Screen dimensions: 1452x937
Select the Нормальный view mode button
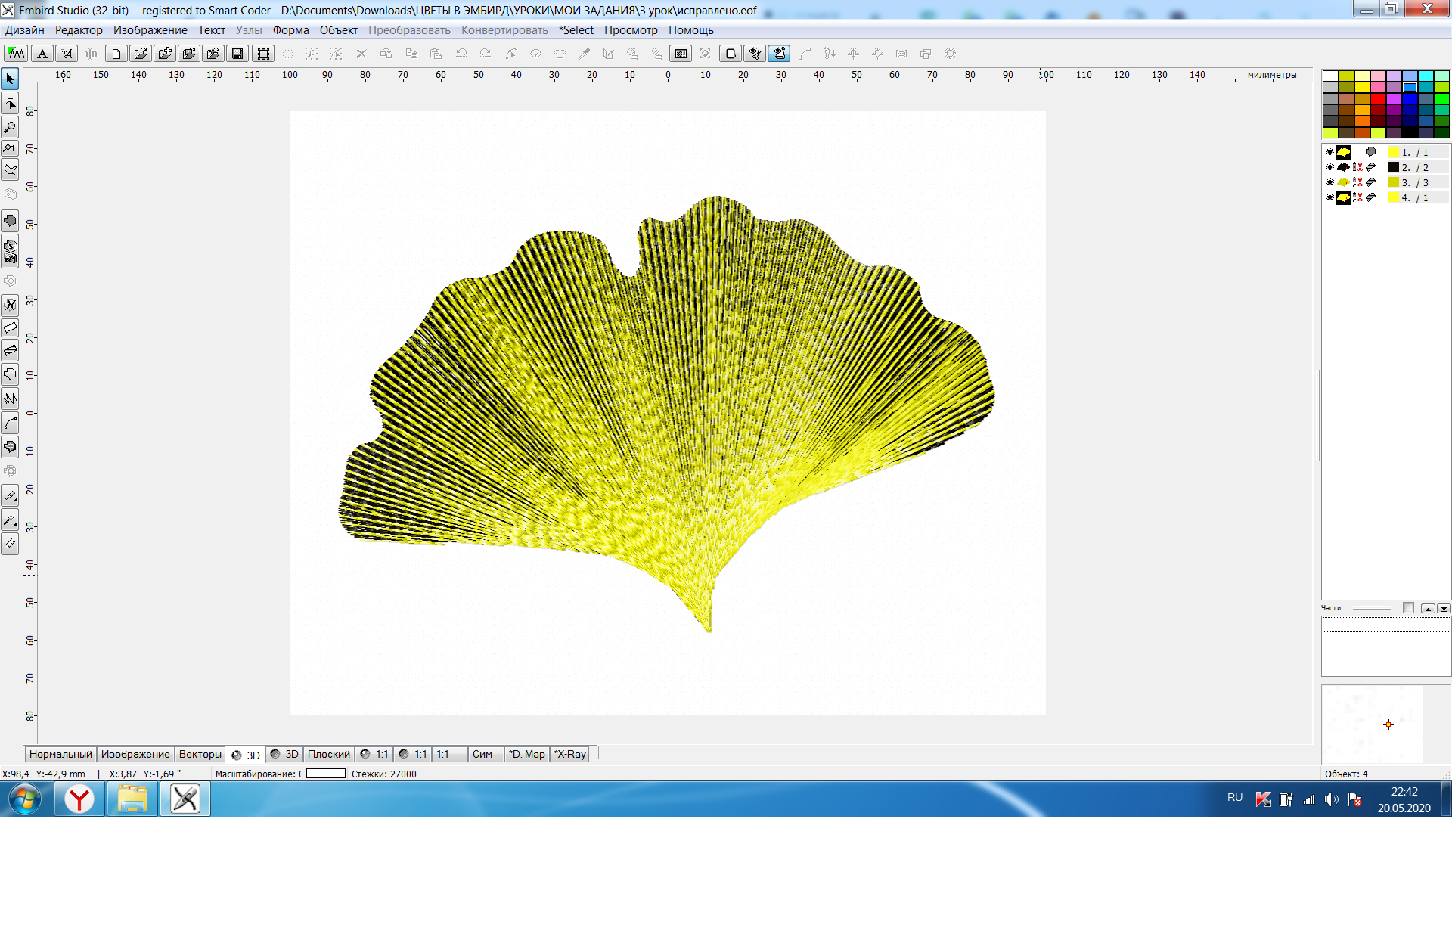pos(60,754)
